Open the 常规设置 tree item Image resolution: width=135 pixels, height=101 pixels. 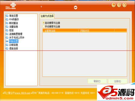tap(13, 16)
